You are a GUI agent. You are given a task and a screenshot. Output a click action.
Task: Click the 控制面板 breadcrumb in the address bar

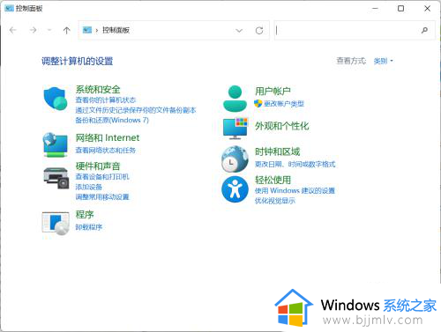(116, 30)
